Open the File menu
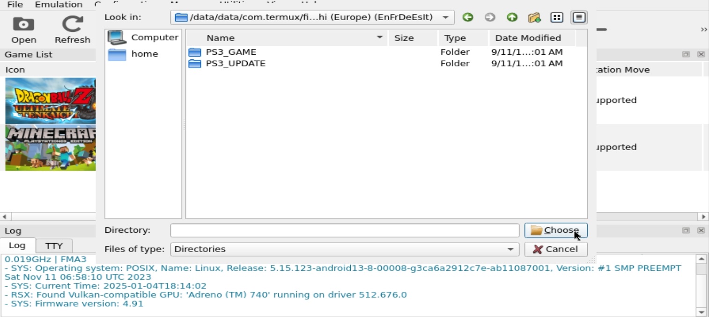This screenshot has height=317, width=709. pos(15,5)
